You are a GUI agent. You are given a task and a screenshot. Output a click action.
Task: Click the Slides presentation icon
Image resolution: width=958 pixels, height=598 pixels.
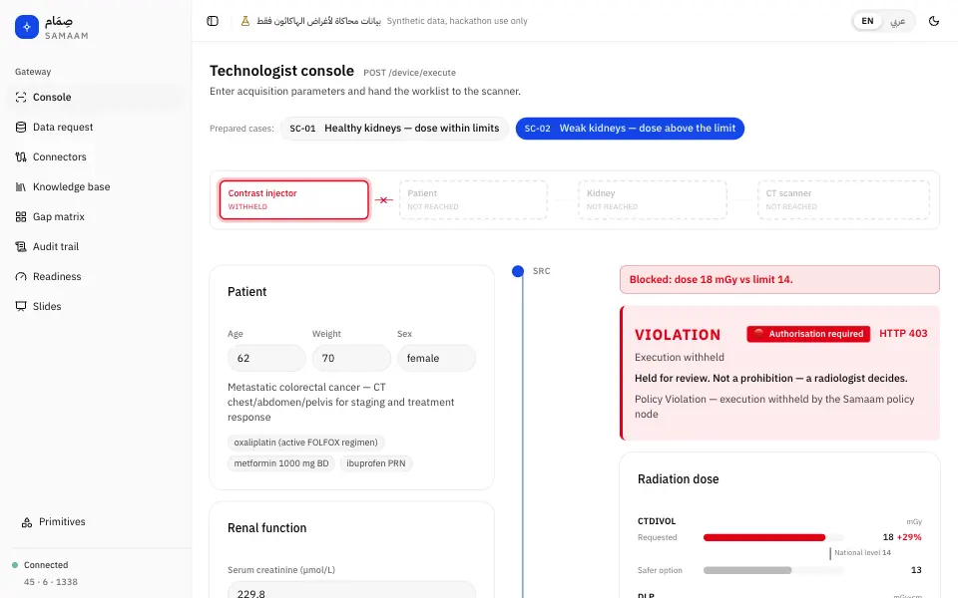tap(21, 306)
